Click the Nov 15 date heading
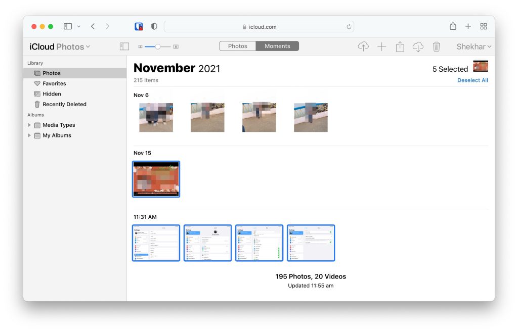This screenshot has width=518, height=332. tap(142, 153)
